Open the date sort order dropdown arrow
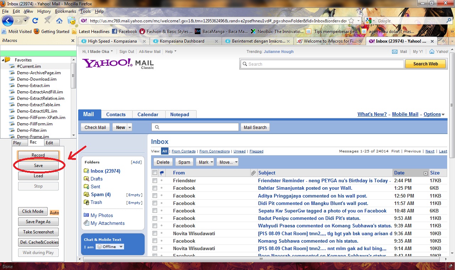 (x=425, y=173)
